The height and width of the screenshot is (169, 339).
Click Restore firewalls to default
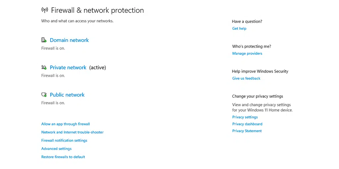tap(63, 157)
